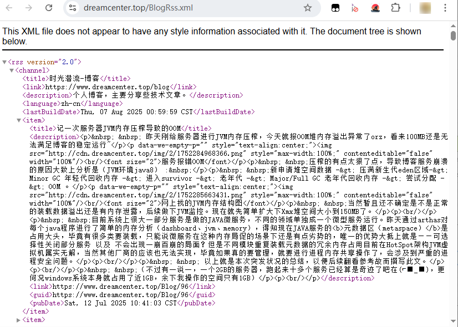Collapse the rss root node
The height and width of the screenshot is (327, 458).
tap(4, 62)
